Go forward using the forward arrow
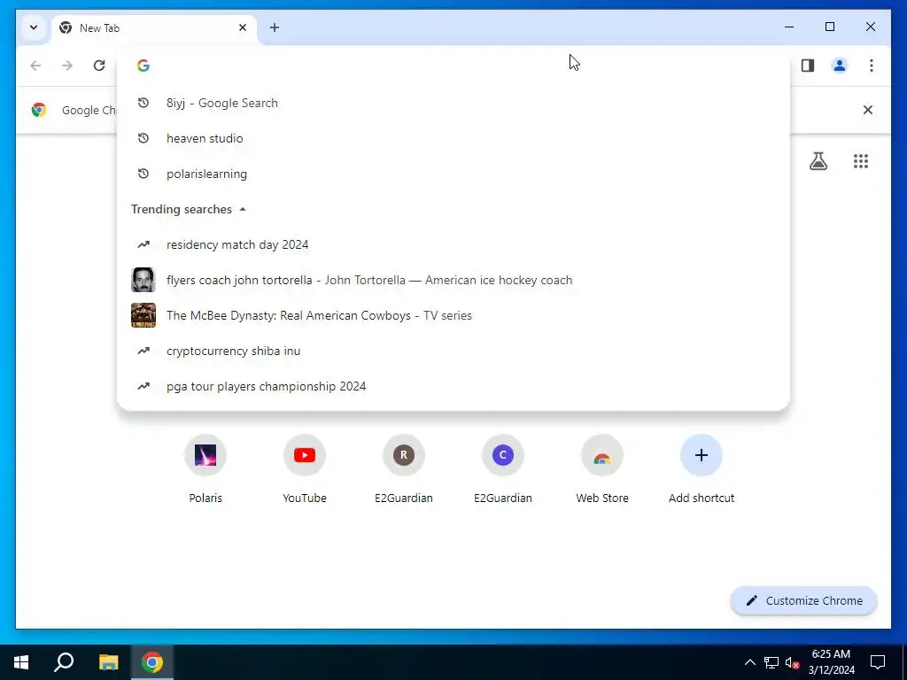The width and height of the screenshot is (907, 680). pos(67,66)
